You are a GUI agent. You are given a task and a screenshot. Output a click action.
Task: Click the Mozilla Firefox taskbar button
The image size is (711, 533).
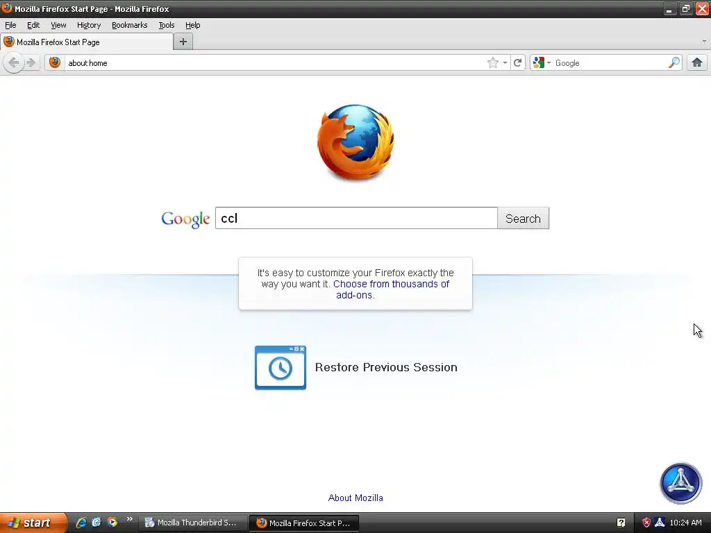[304, 523]
